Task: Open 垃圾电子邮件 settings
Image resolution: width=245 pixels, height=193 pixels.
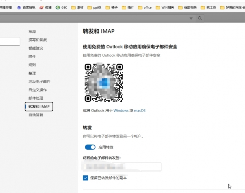Action: [x=39, y=81]
